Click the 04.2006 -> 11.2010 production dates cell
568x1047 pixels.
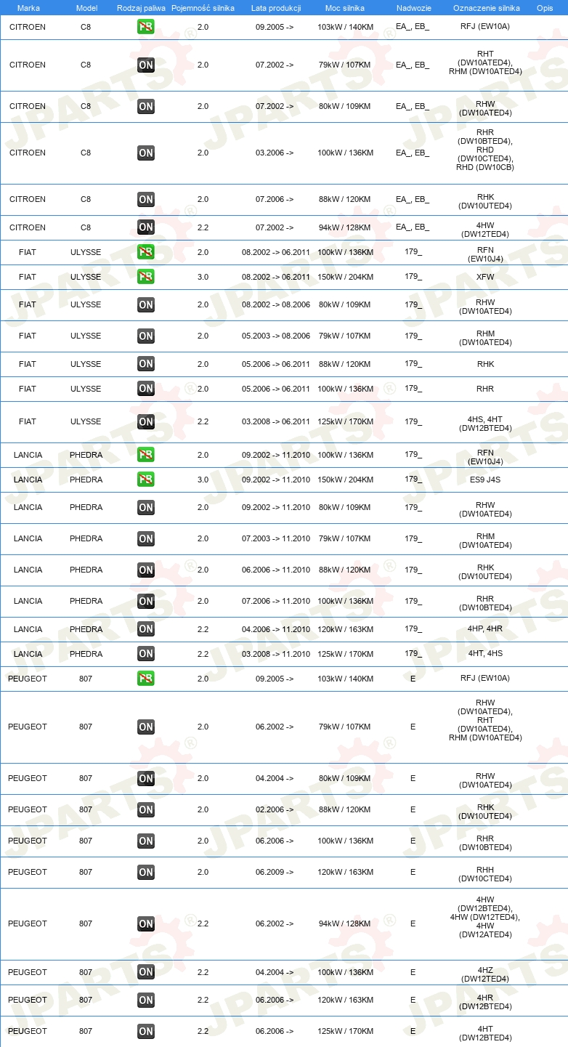coord(276,629)
